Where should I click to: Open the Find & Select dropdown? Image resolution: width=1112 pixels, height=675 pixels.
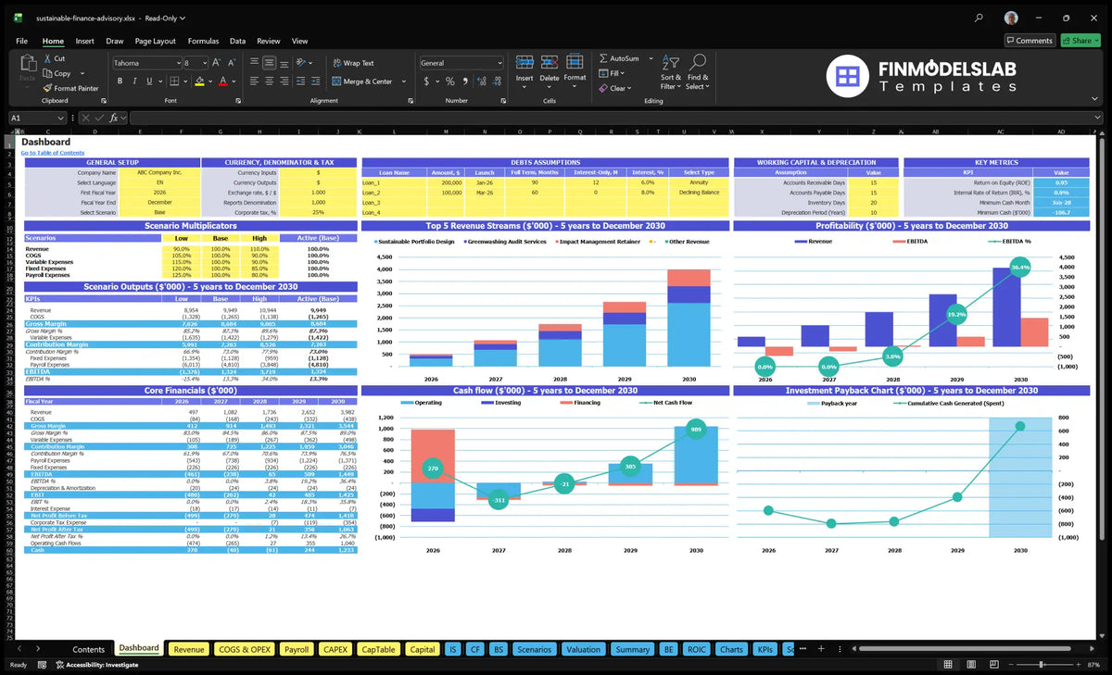pyautogui.click(x=698, y=71)
